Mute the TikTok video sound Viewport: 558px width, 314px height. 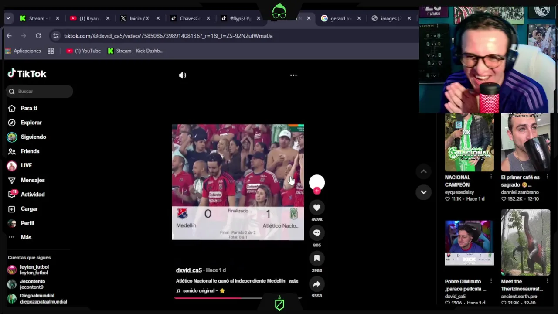point(183,75)
